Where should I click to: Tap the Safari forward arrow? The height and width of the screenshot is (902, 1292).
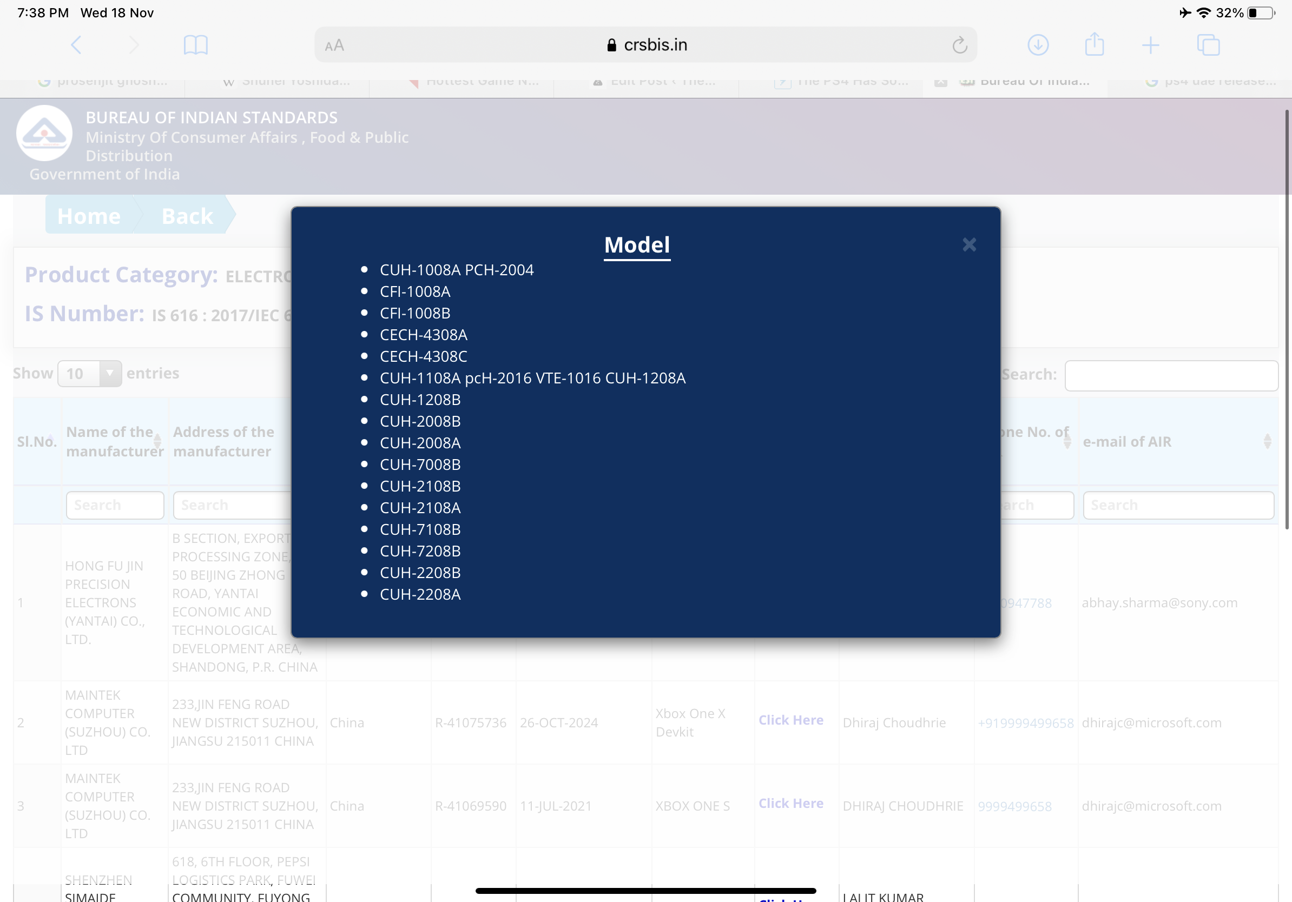tap(134, 45)
